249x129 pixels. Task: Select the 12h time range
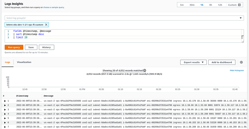coord(220,5)
